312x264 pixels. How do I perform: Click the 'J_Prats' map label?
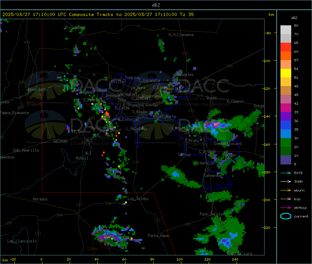(192, 141)
